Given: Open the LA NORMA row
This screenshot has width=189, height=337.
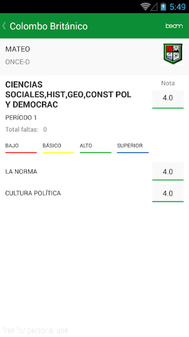Looking at the screenshot, I should coord(94,172).
